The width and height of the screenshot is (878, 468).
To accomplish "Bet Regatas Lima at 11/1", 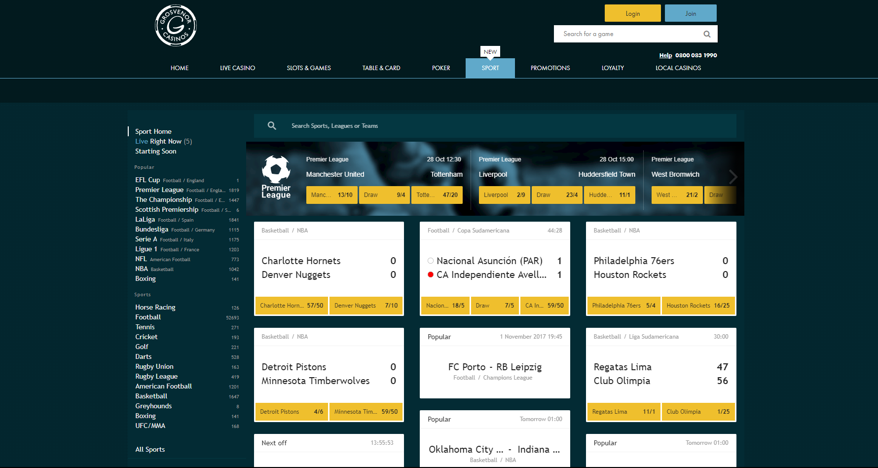I will pyautogui.click(x=624, y=412).
